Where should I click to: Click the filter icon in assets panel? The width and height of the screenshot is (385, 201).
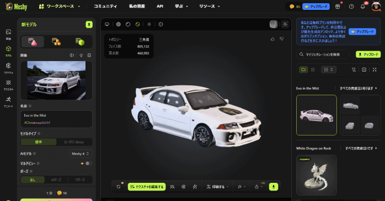pyautogui.click(x=354, y=70)
